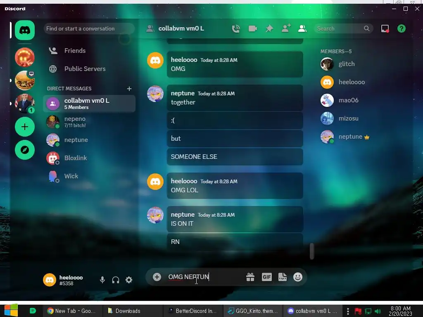Open the burger icon server
The height and width of the screenshot is (317, 423).
[x=24, y=80]
